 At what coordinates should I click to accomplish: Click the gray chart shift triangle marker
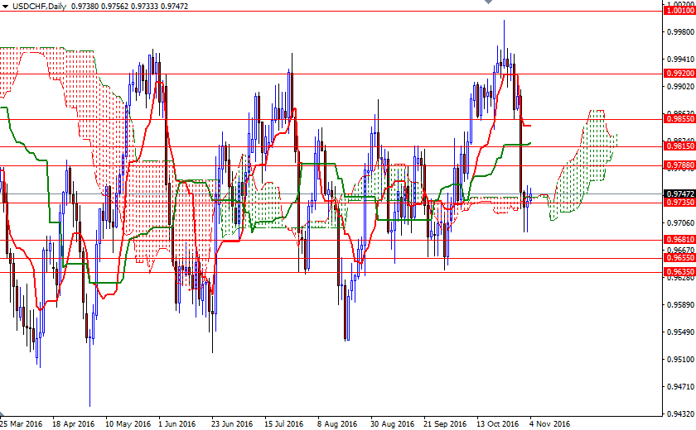point(488,2)
